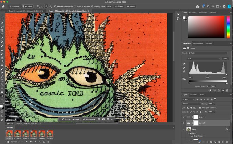This screenshot has height=144, width=233.
Task: Click Subtract from mask button
Action: pos(71,119)
